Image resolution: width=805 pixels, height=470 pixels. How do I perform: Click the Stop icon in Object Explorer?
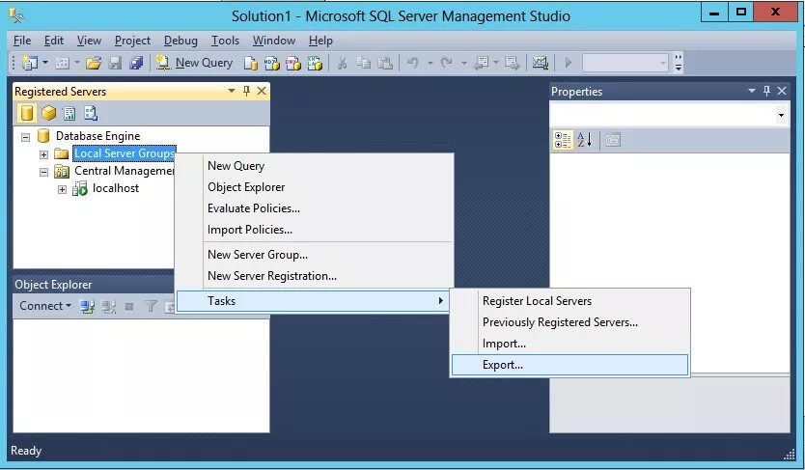click(x=129, y=306)
